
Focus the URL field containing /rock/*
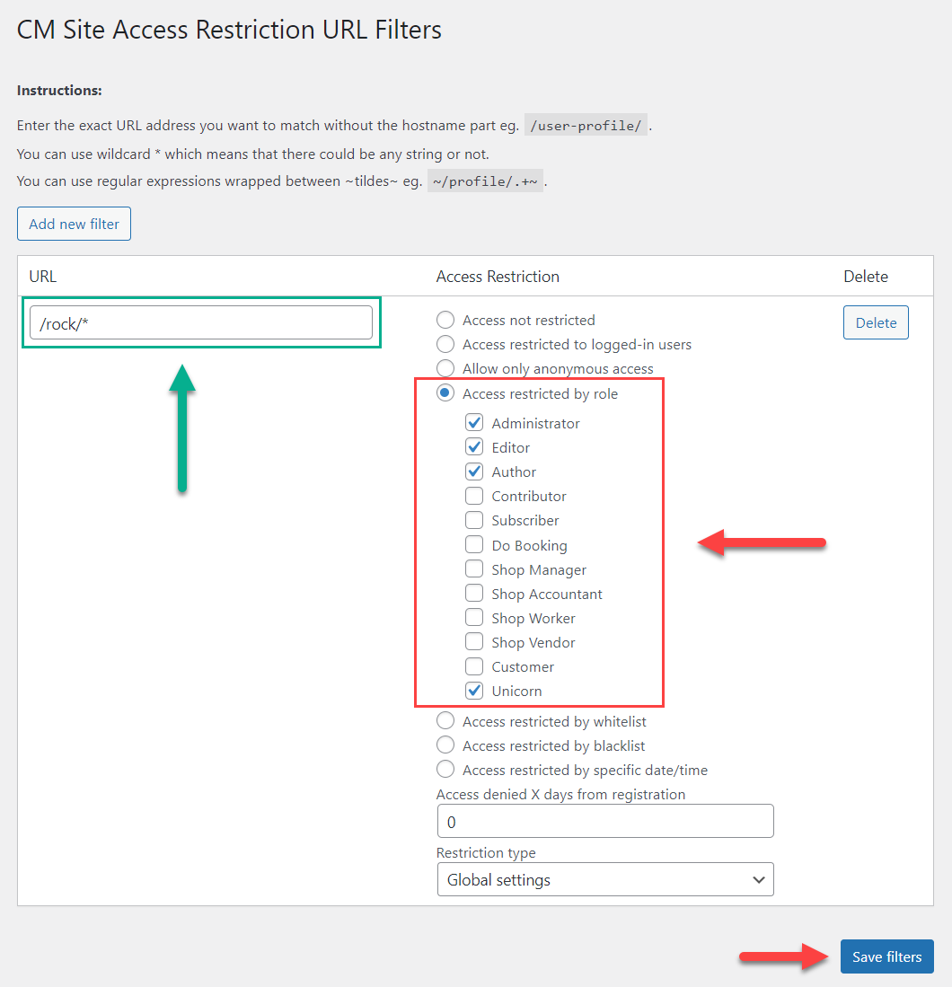201,323
